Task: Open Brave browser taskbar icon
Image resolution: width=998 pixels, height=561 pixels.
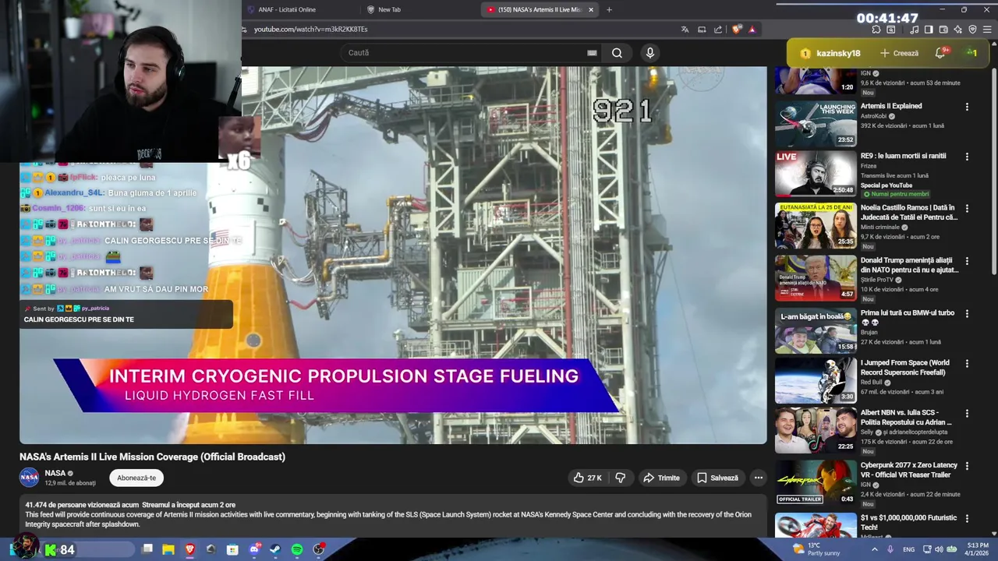Action: pyautogui.click(x=189, y=549)
